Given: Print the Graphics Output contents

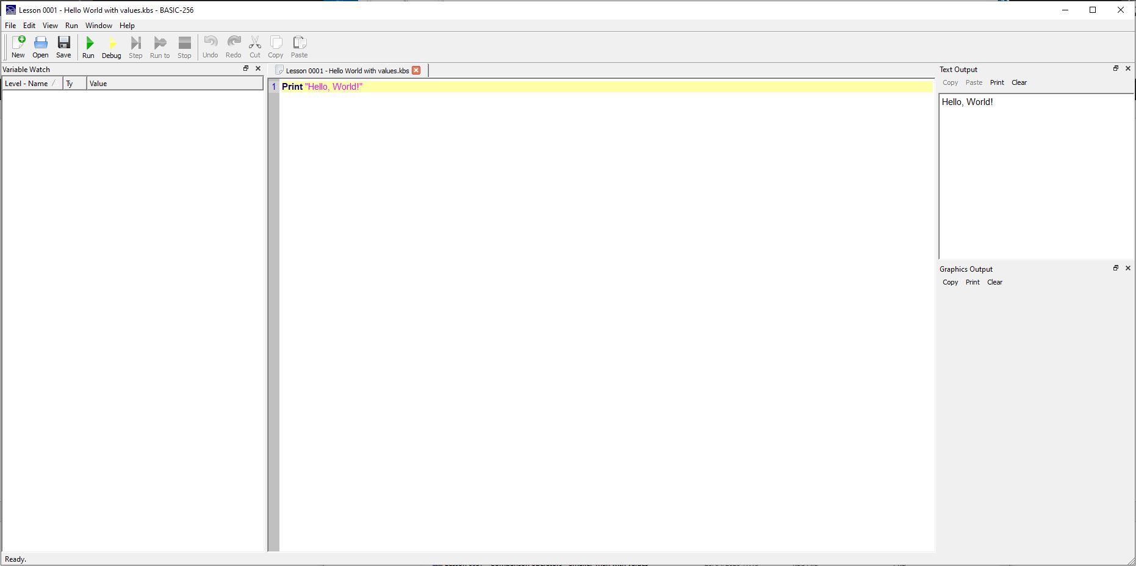Looking at the screenshot, I should [x=972, y=282].
